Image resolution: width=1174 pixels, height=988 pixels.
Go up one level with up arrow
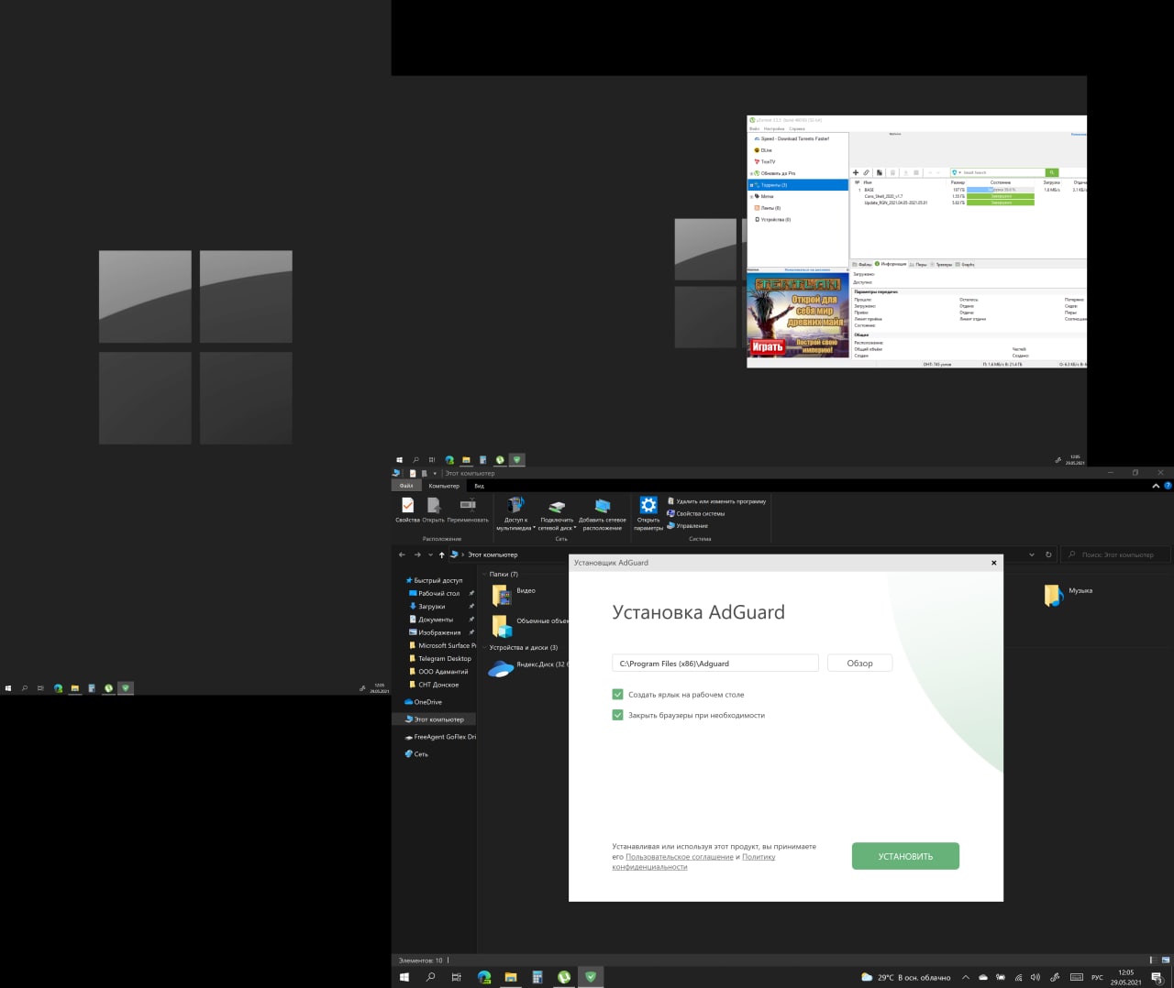pyautogui.click(x=442, y=554)
